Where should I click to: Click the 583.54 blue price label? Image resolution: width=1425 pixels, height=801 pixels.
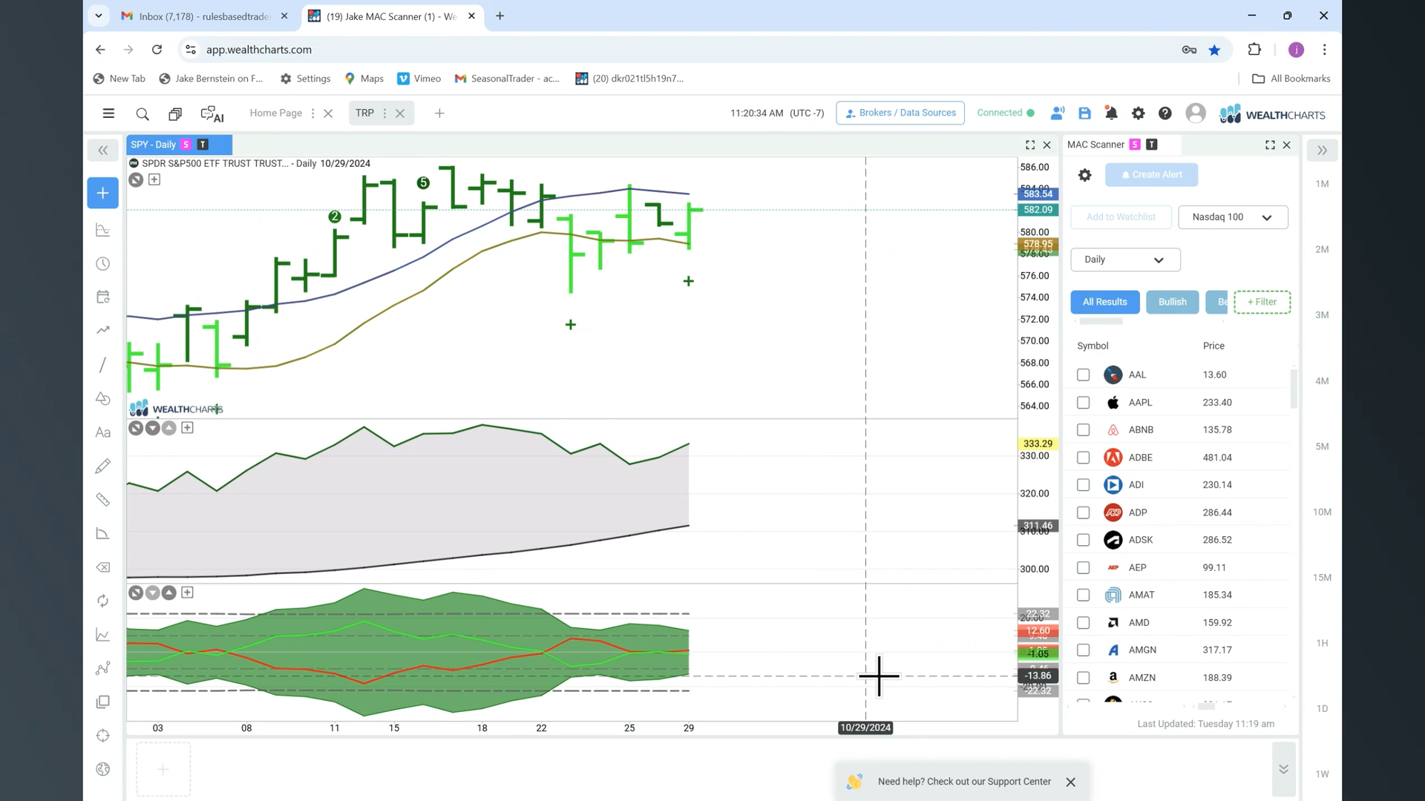(x=1038, y=194)
